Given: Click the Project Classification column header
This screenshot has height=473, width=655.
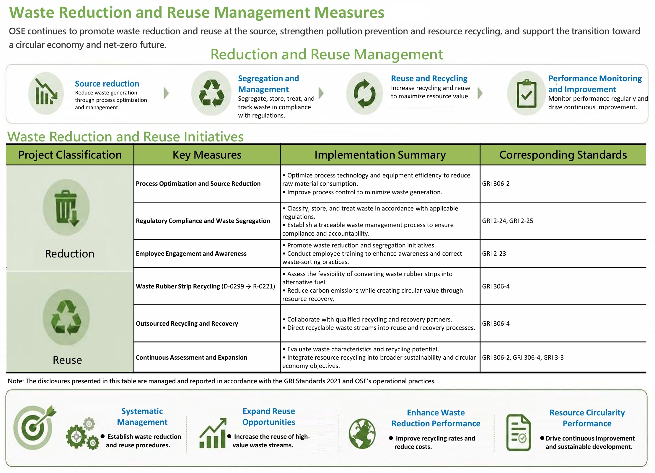Looking at the screenshot, I should point(70,155).
